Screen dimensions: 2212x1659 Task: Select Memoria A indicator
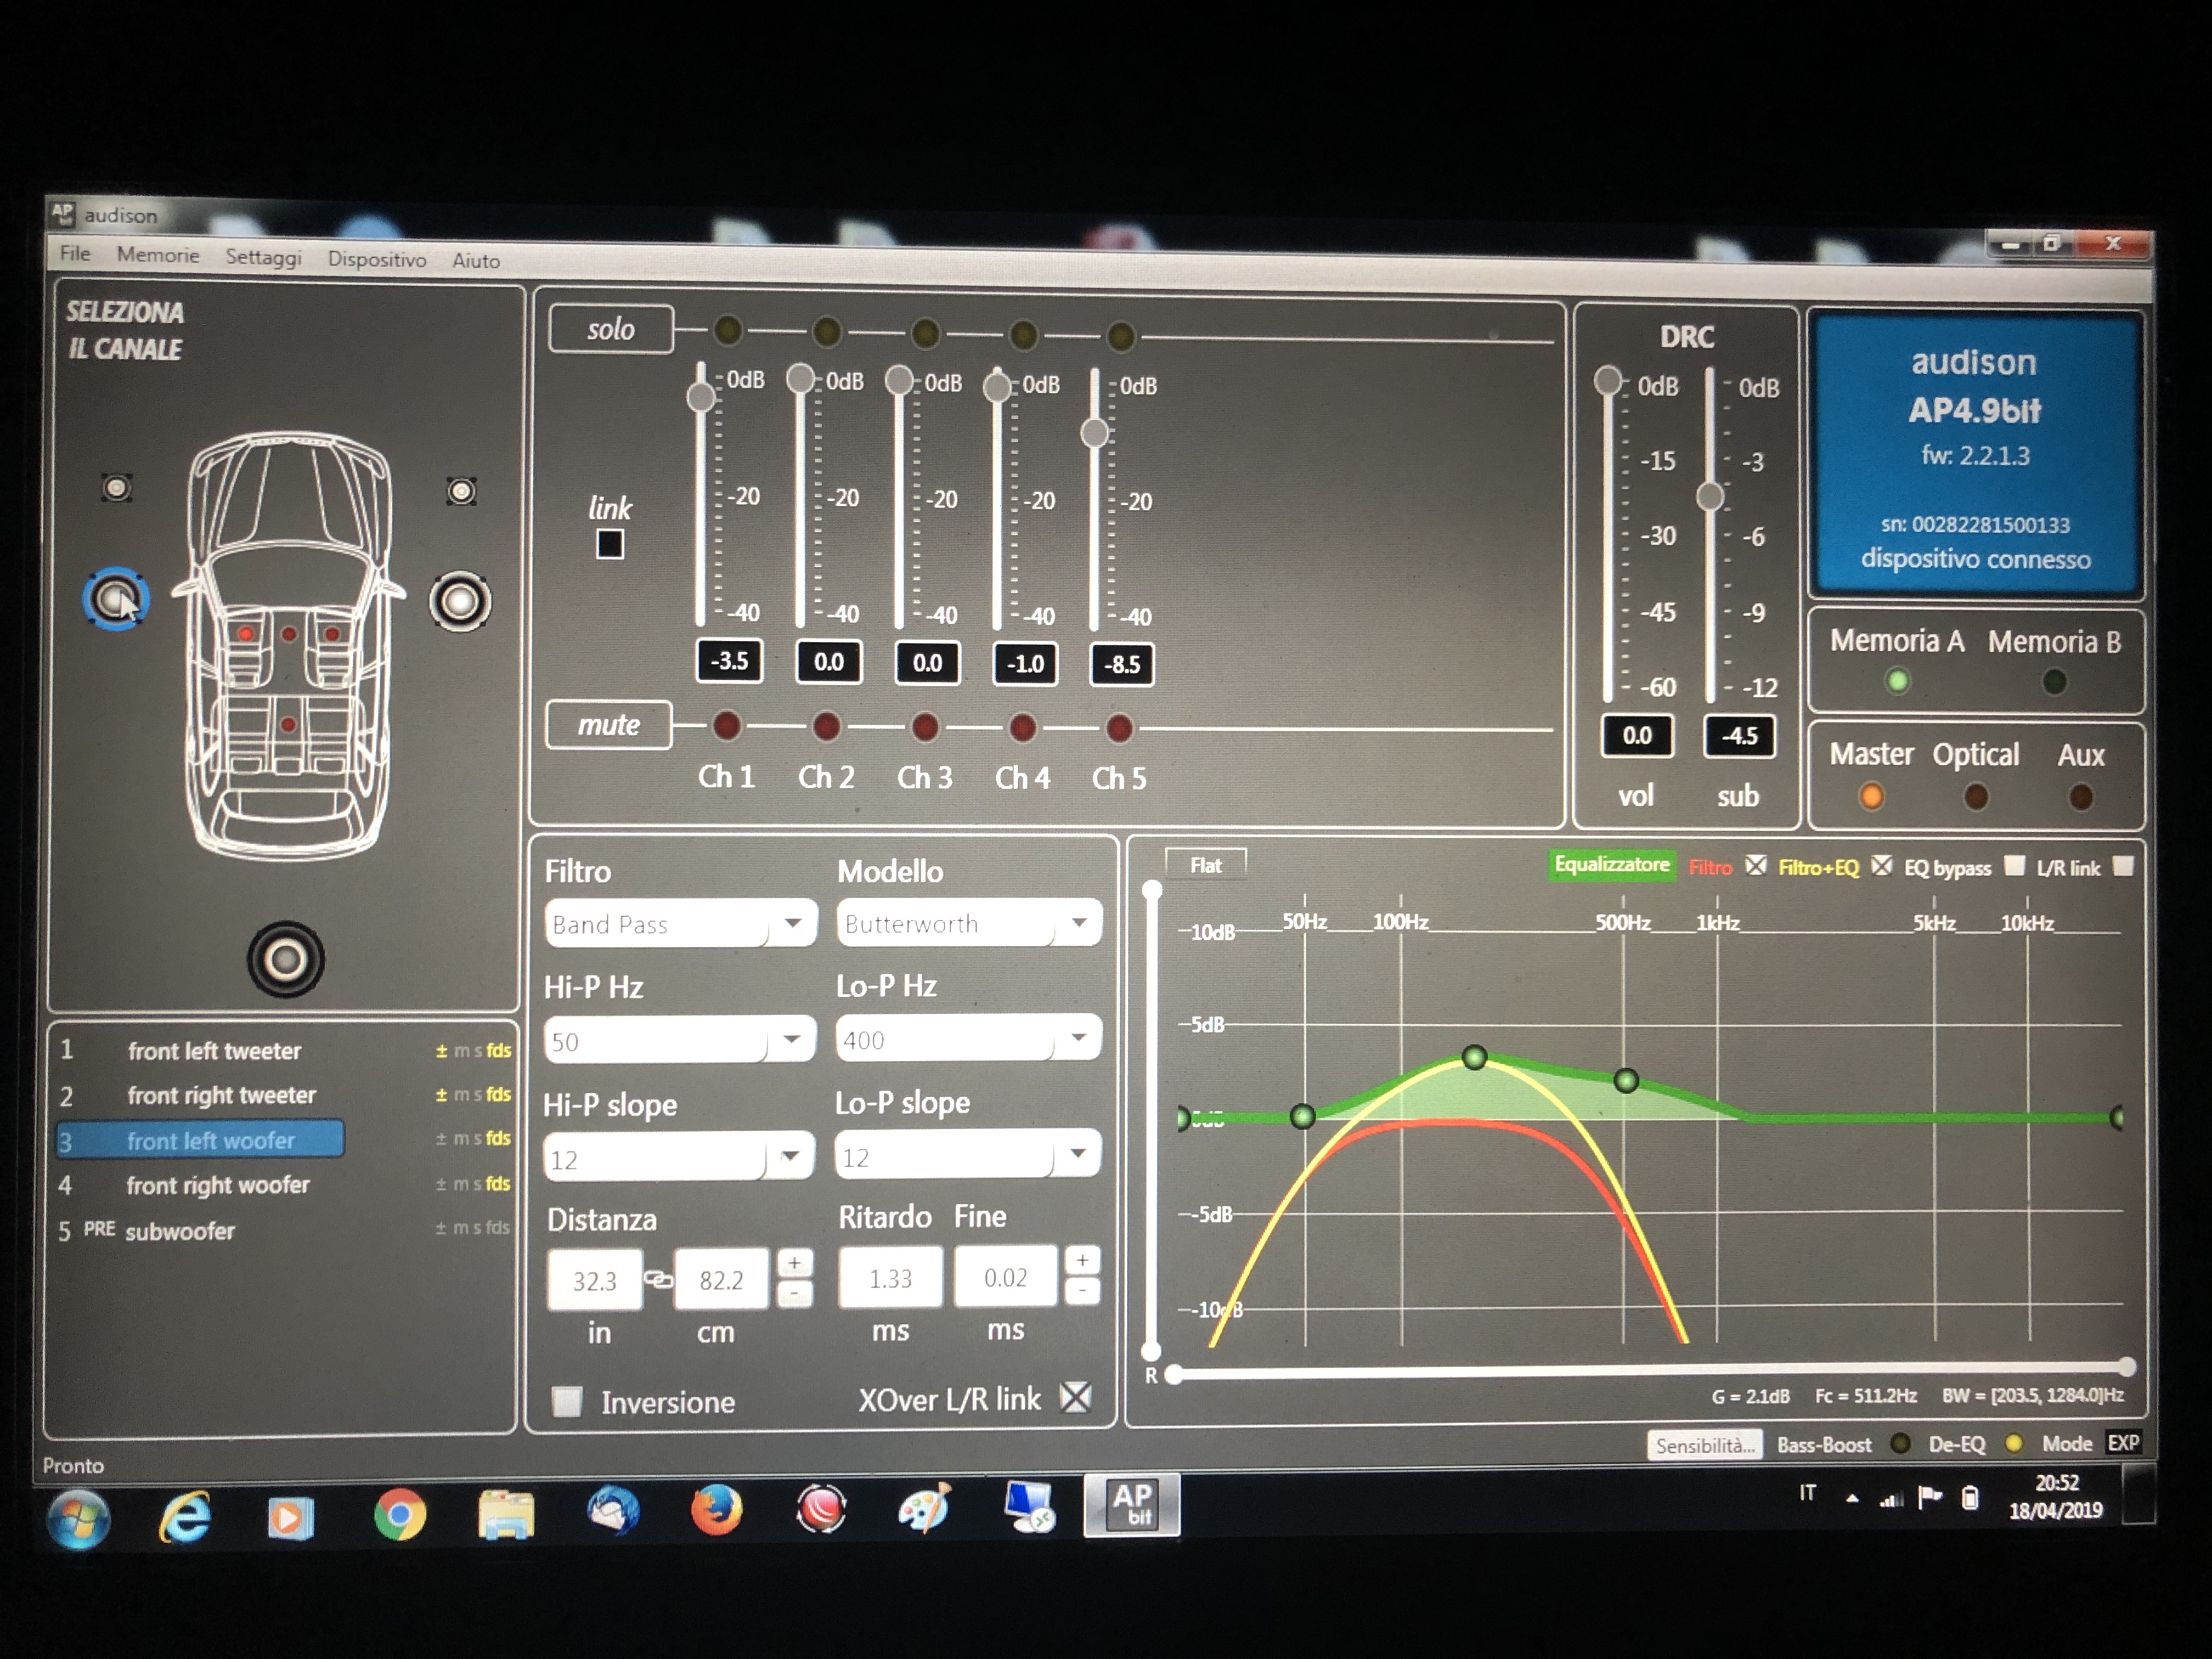click(1897, 682)
